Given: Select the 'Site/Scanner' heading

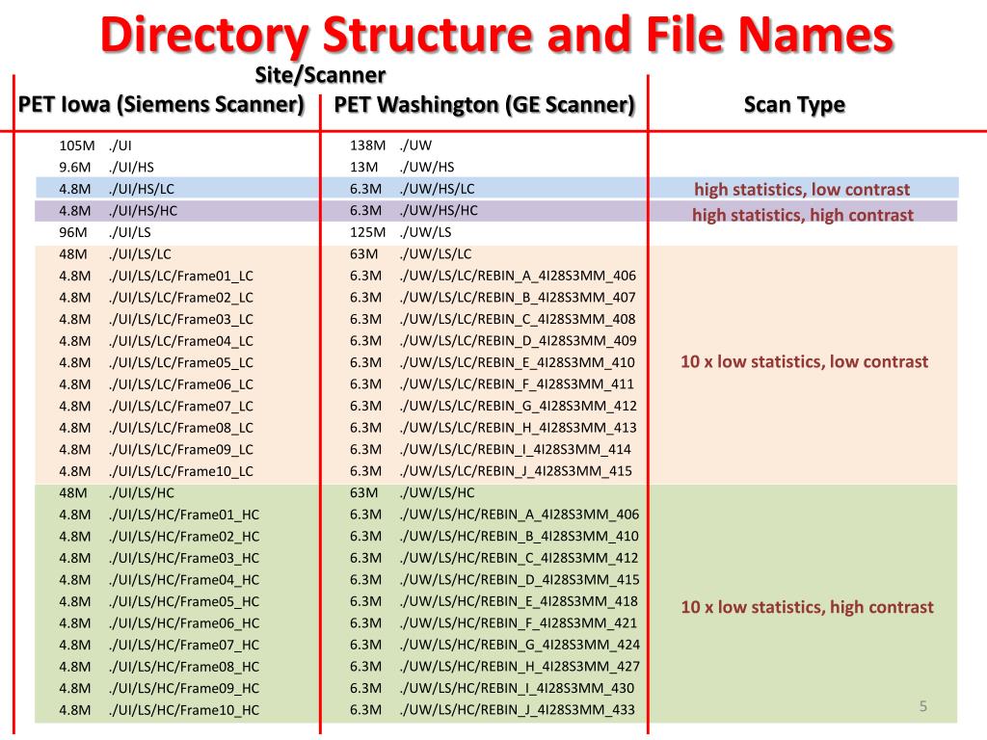Looking at the screenshot, I should (320, 75).
